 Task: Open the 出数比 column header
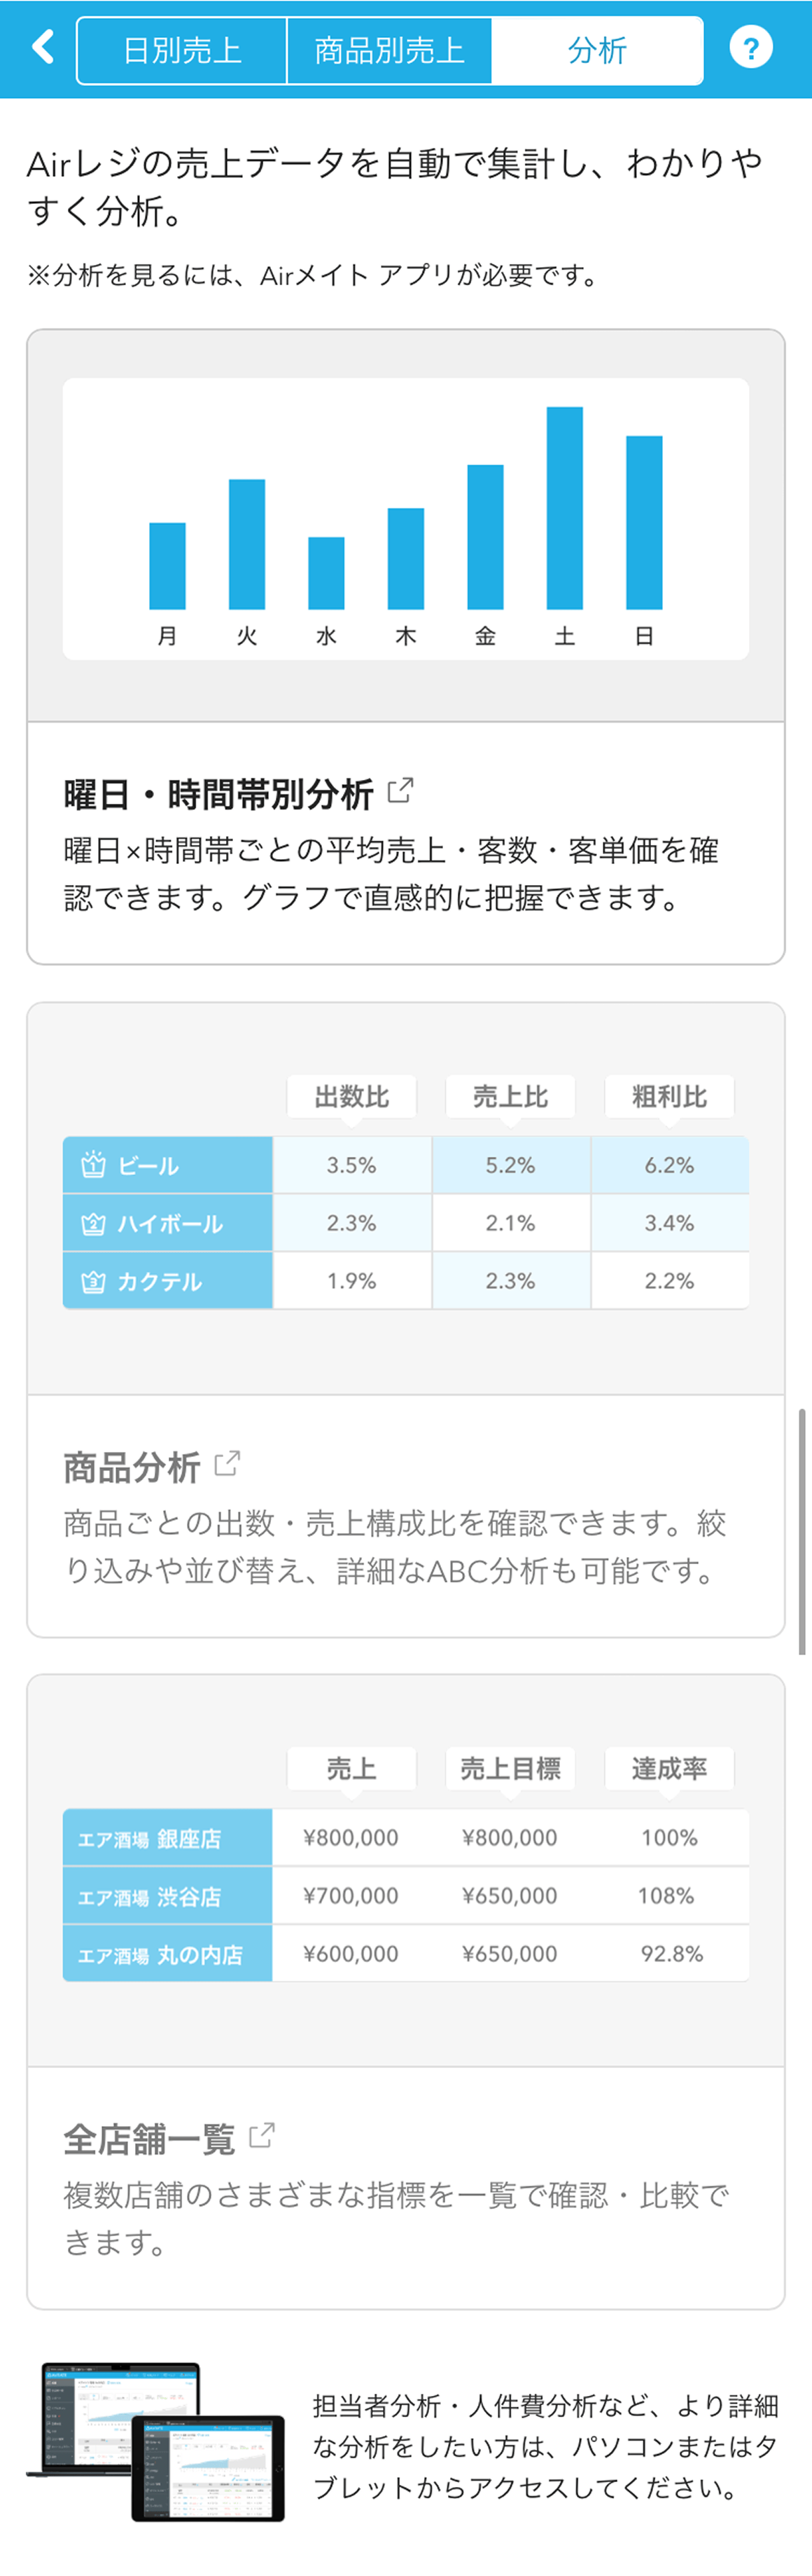[351, 1096]
